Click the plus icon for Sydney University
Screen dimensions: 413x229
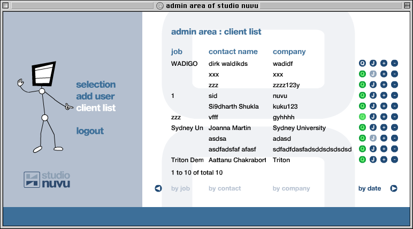(384, 128)
